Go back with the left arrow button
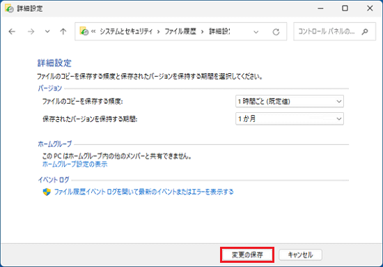Image resolution: width=383 pixels, height=267 pixels. pos(12,31)
